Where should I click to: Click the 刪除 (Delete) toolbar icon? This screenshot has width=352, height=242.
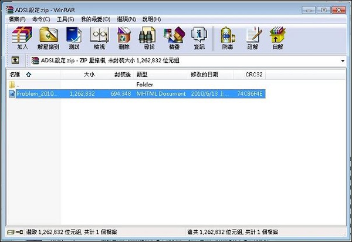tap(124, 38)
